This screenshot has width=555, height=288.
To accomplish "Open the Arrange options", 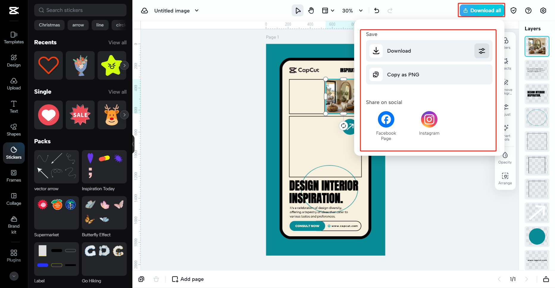I will click(505, 178).
